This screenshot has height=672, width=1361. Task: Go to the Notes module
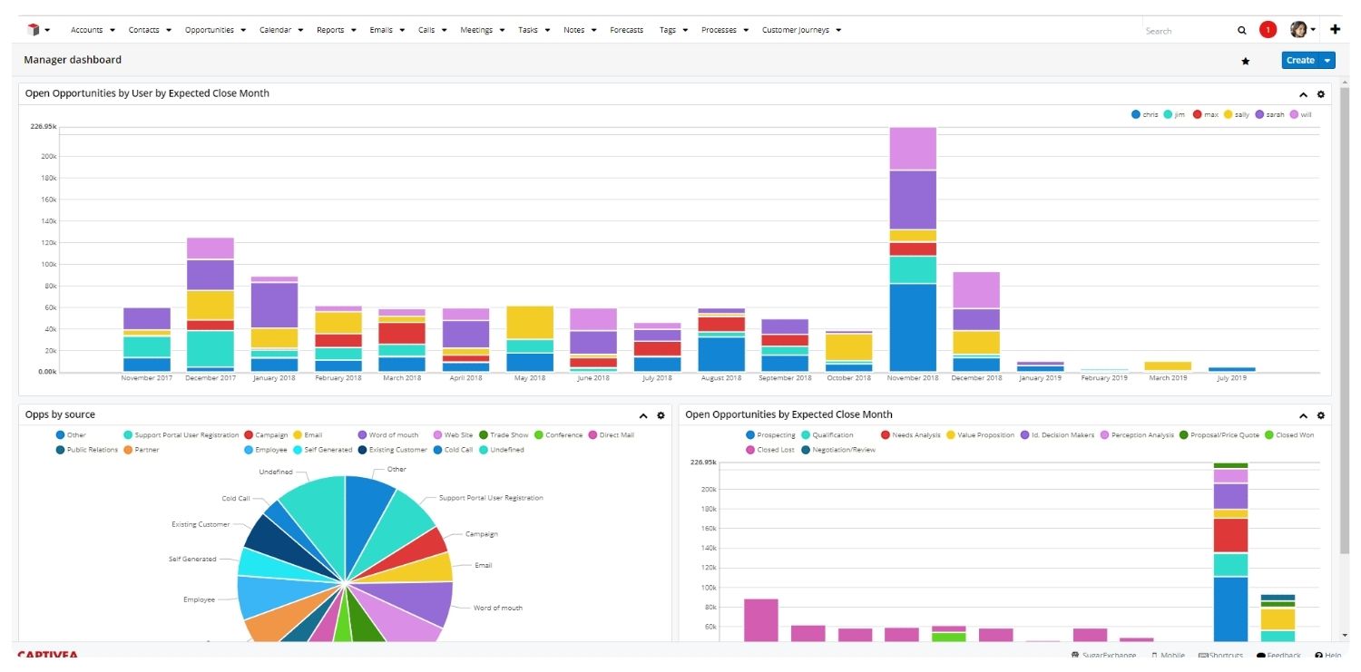(573, 30)
